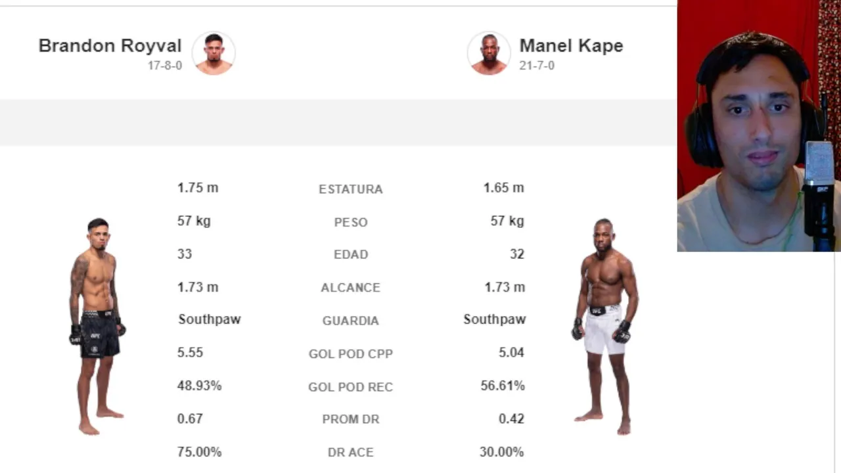Screen dimensions: 841x473
Task: Select the ESTATURA stat label
Action: coord(351,189)
